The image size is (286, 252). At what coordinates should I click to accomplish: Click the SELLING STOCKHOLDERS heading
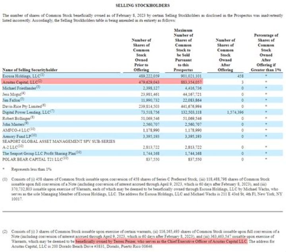click(143, 6)
